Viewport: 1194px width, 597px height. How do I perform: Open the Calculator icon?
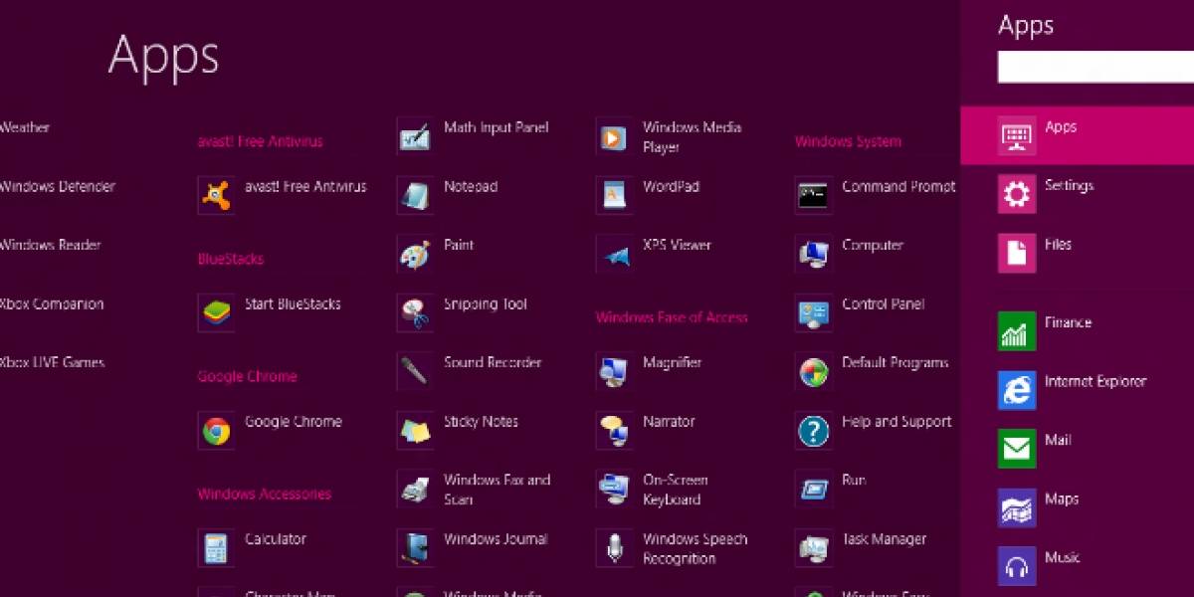(217, 547)
